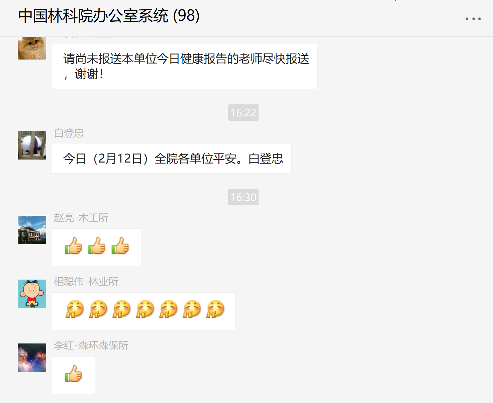Open the orange cat avatar profile
Screen dimensions: 493x403
coord(32,48)
